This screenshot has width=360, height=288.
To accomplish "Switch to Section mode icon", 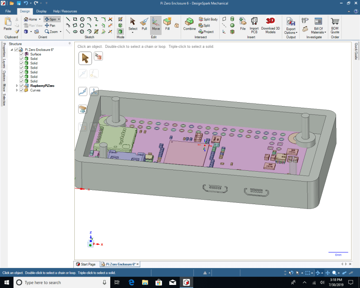I will click(x=120, y=25).
